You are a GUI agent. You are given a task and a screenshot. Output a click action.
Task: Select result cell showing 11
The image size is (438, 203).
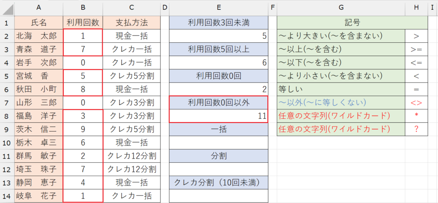click(x=219, y=116)
